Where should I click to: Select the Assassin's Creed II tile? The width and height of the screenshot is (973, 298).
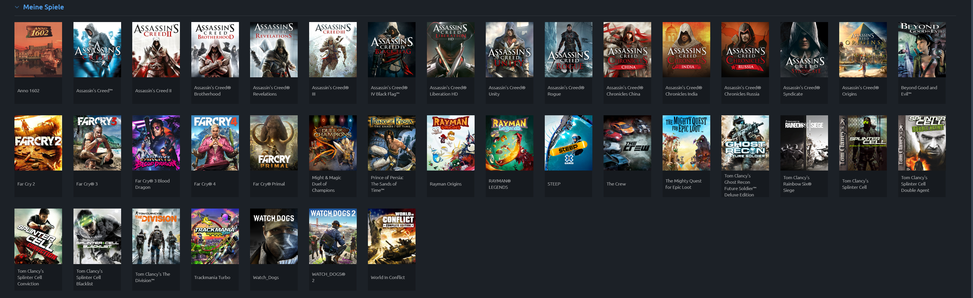point(156,49)
